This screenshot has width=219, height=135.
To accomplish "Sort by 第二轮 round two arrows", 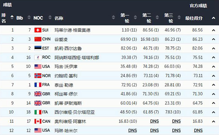I will [x=157, y=17].
